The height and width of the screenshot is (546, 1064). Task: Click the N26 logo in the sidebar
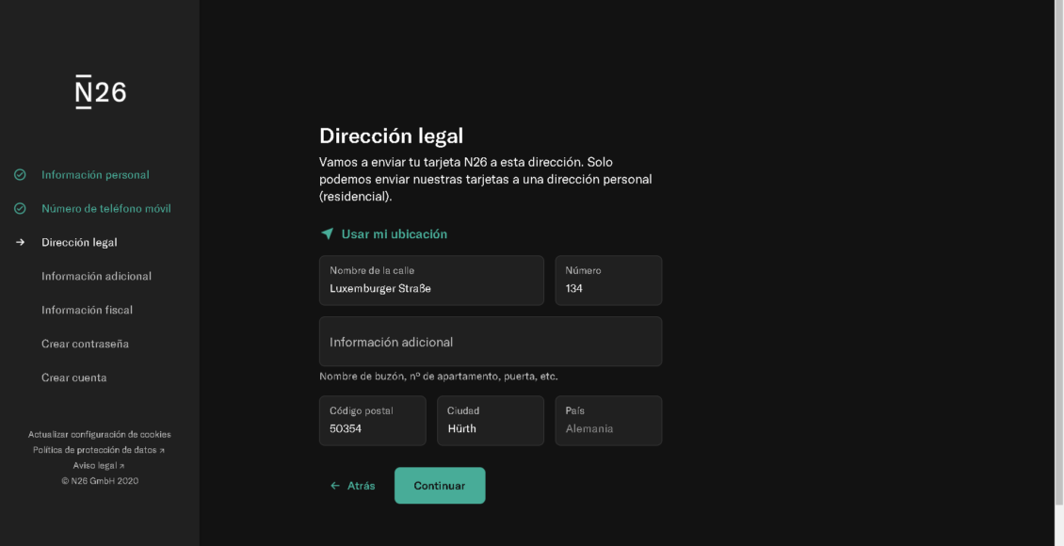point(101,91)
